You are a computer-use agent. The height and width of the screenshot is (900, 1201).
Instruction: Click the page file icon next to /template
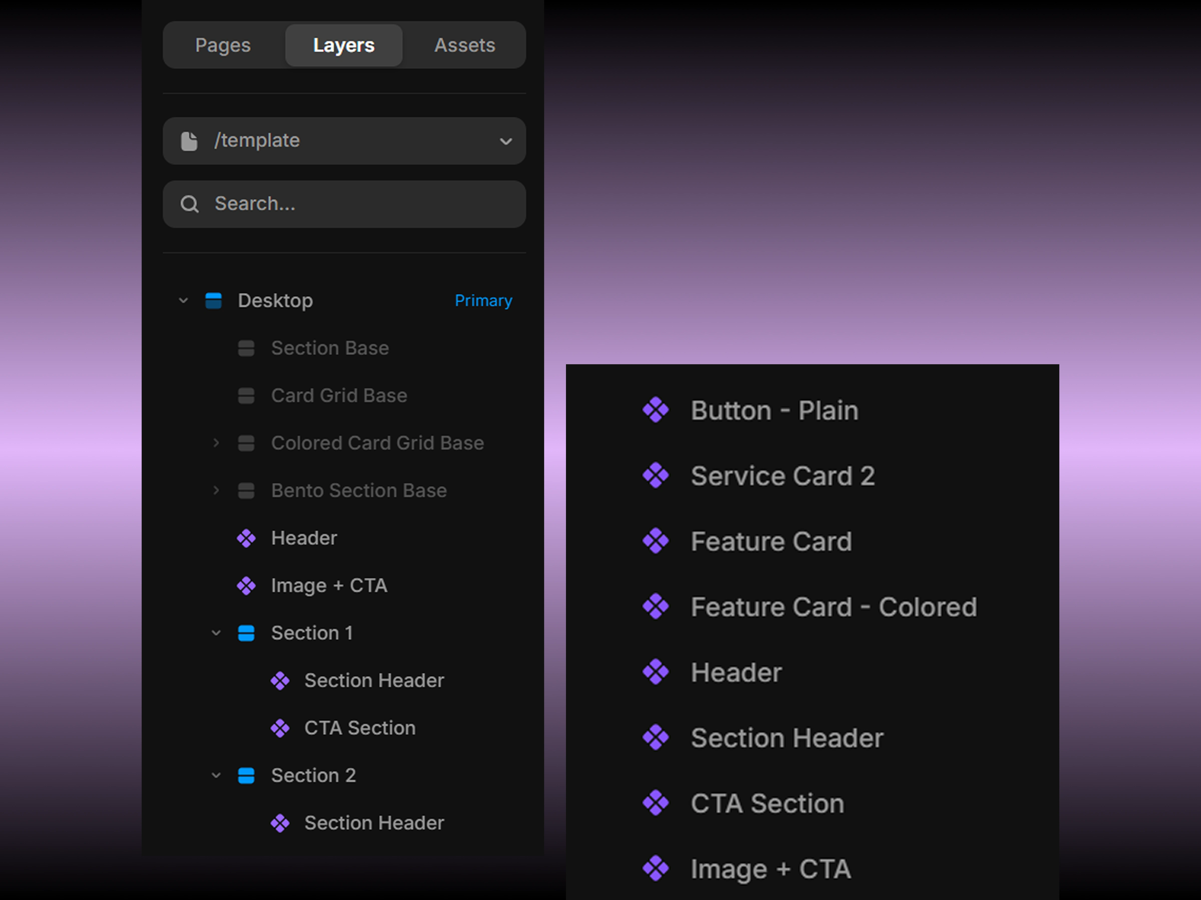point(189,141)
